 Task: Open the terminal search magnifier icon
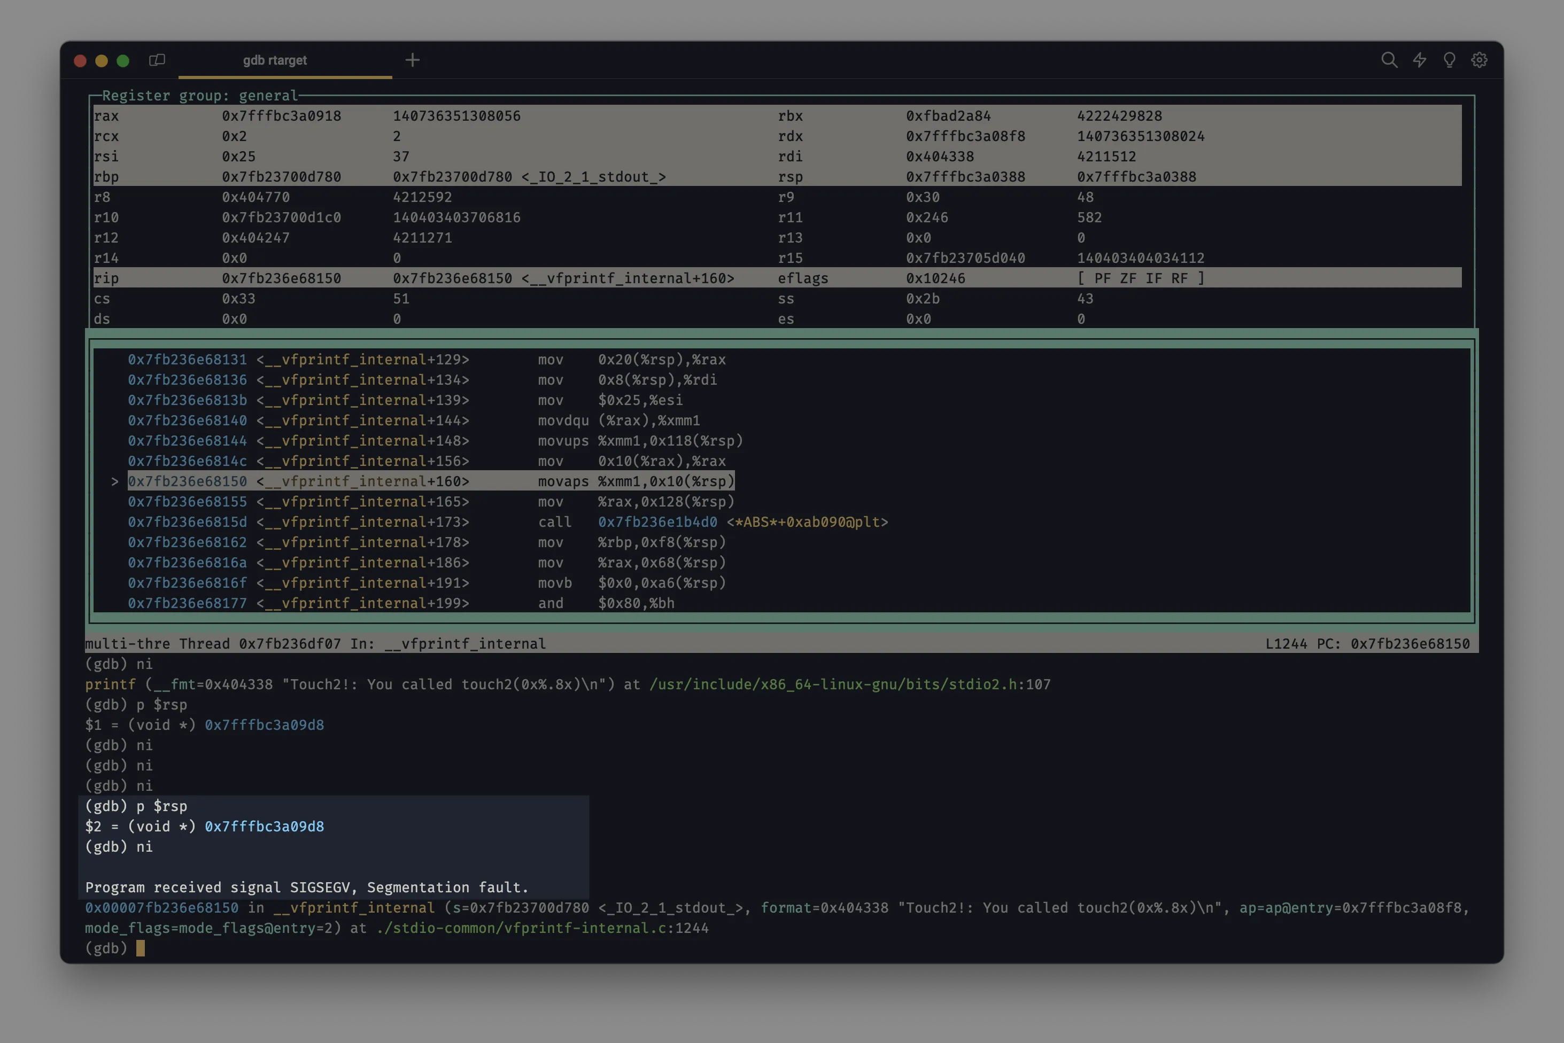point(1388,60)
